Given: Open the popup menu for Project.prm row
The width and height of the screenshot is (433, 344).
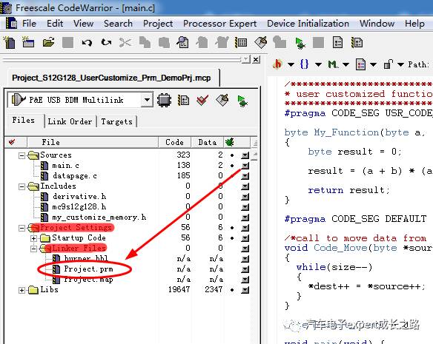Looking at the screenshot, I should point(245,269).
